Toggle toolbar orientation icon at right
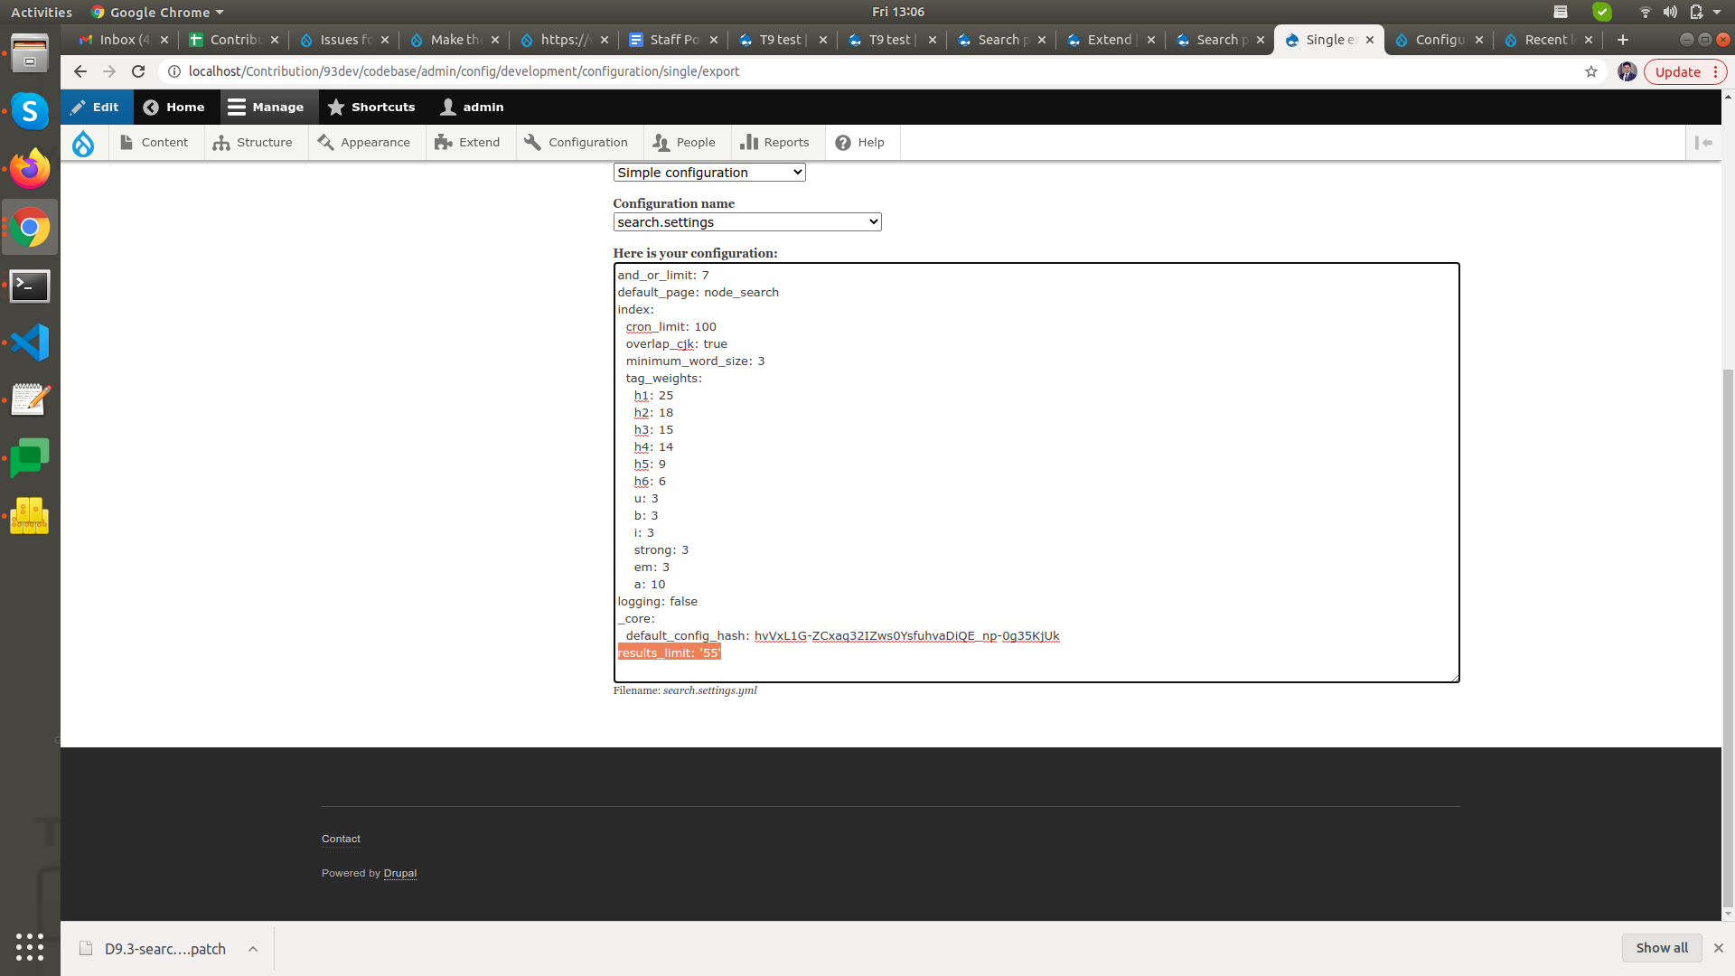Screen dimensions: 1735x976 click(x=1704, y=143)
